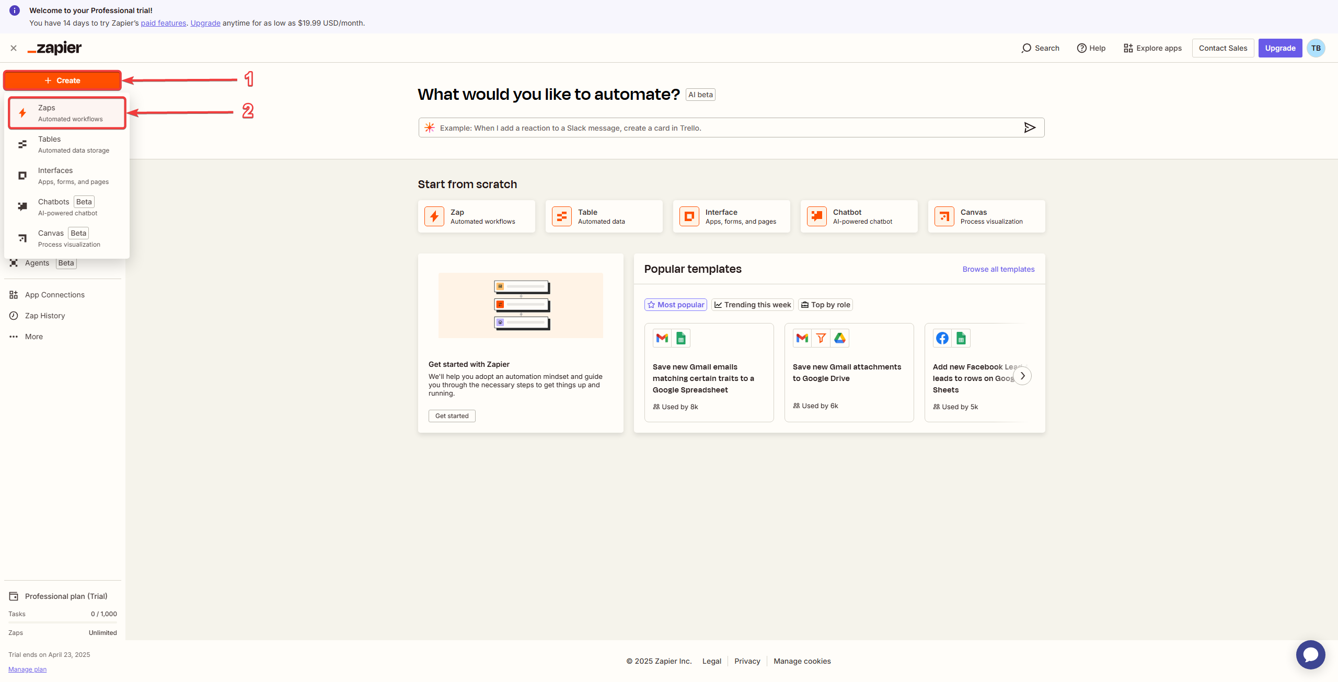Open the Privacy footer link

click(747, 661)
